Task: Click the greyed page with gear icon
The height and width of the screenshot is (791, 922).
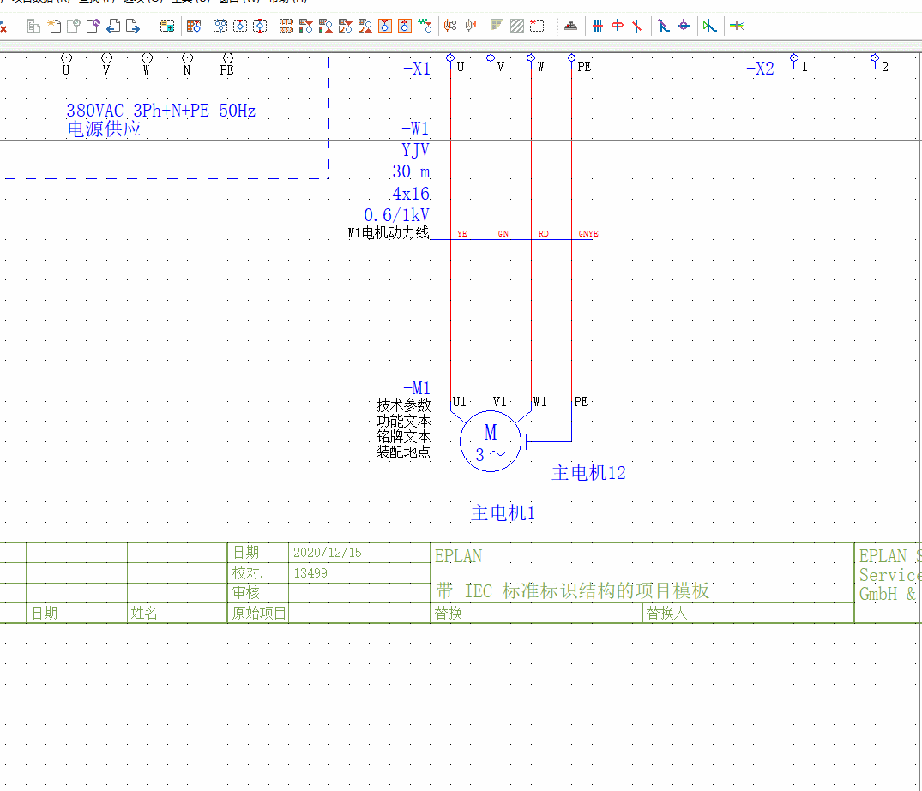Action: coord(74,26)
